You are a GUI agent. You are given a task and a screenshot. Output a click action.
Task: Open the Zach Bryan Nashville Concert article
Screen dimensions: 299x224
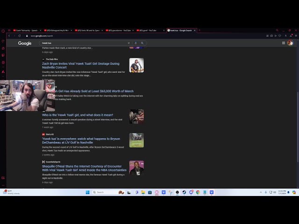tap(80, 65)
